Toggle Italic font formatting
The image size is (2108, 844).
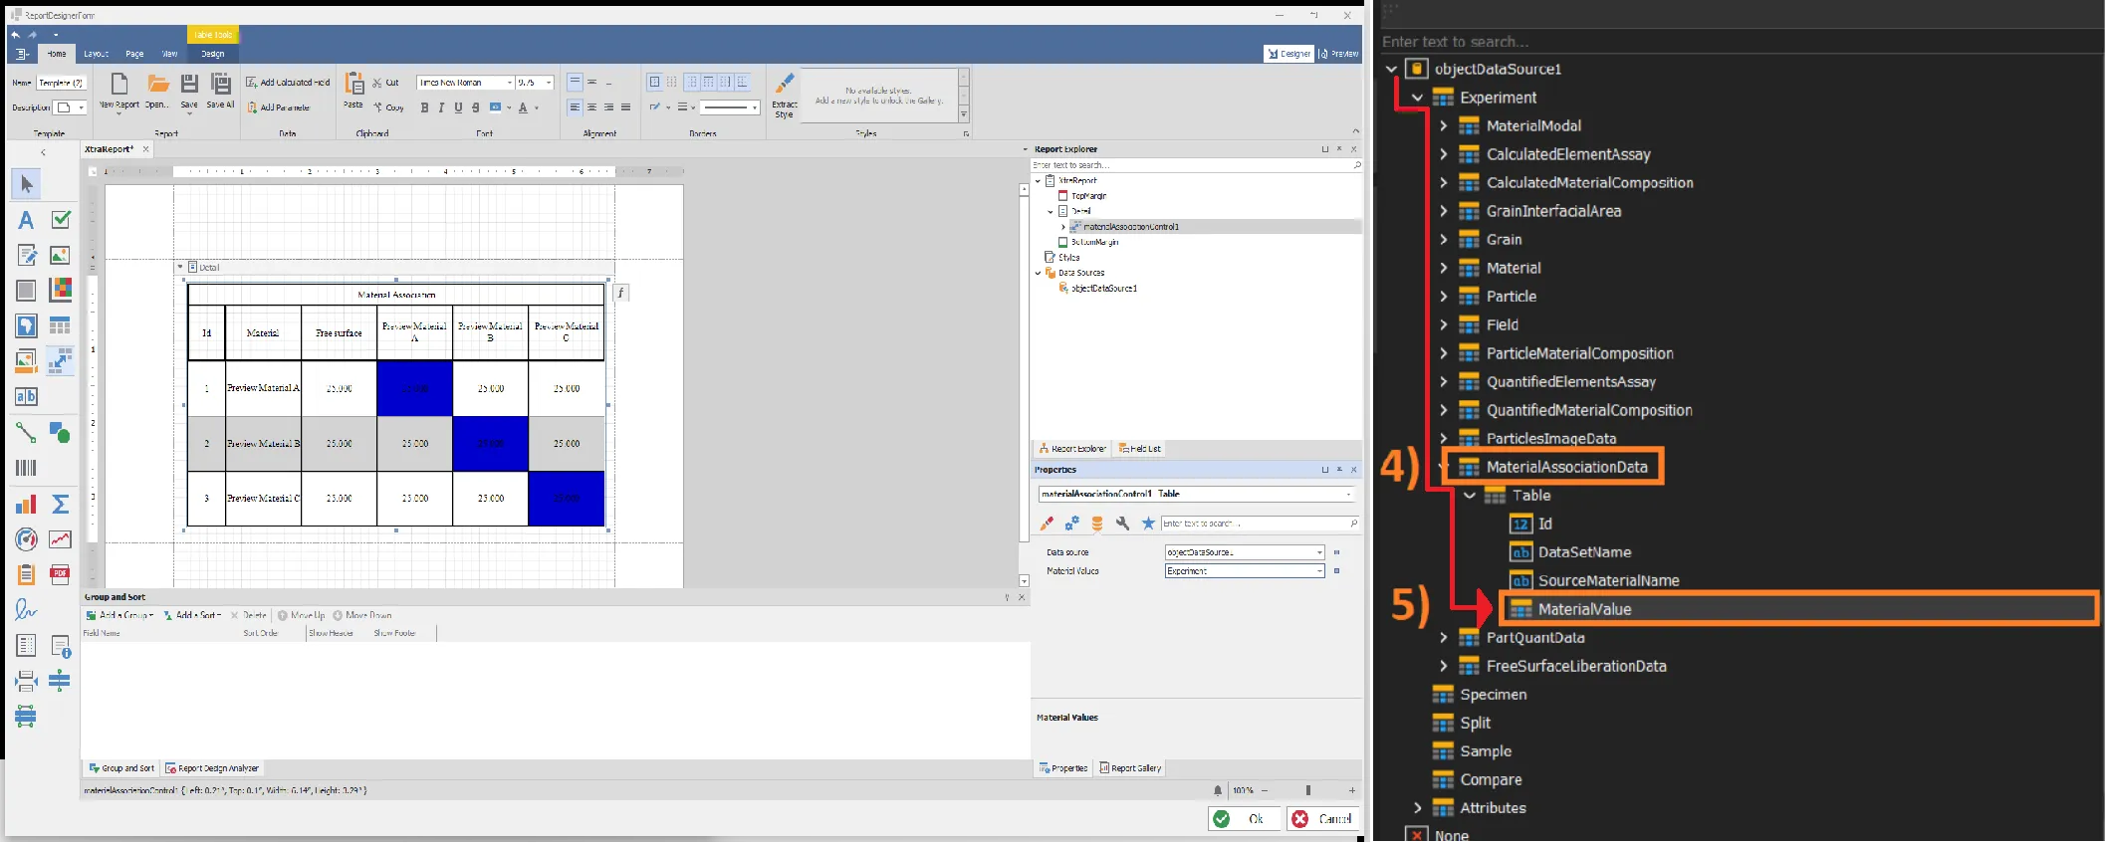tap(442, 107)
